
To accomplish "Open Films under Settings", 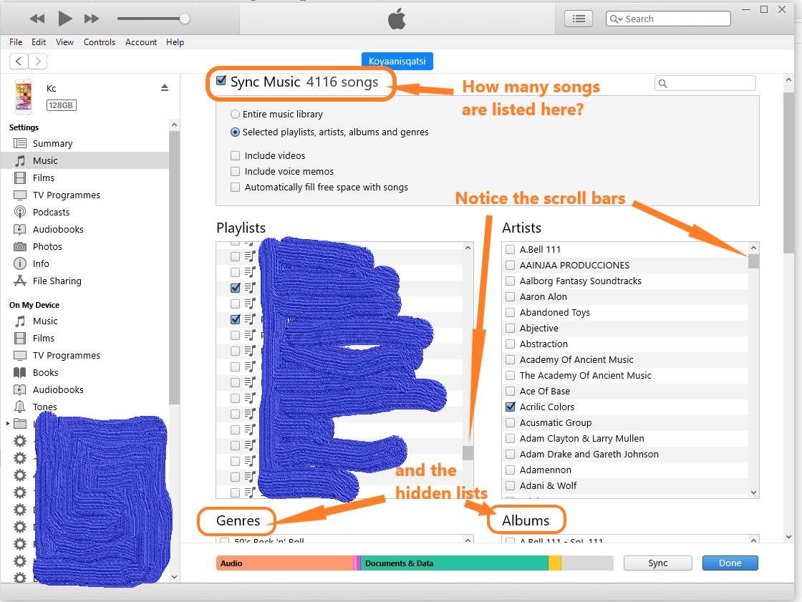I will (x=44, y=178).
